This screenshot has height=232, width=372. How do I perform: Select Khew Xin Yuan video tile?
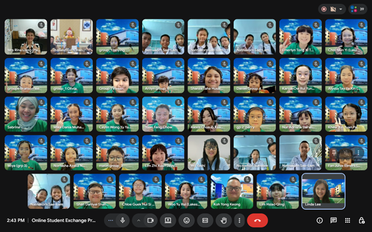point(346,114)
